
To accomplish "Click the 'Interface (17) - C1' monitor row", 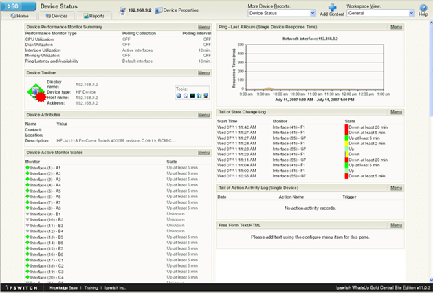I will coord(118,260).
